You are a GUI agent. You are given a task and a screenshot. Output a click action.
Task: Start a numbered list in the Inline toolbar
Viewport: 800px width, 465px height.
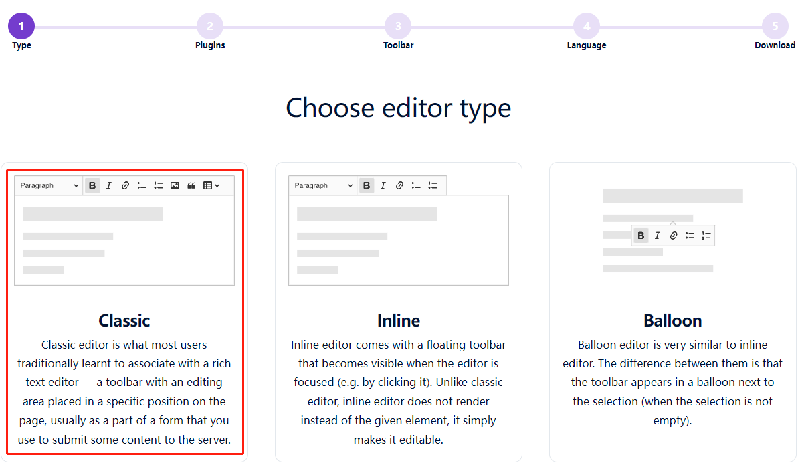(x=433, y=185)
